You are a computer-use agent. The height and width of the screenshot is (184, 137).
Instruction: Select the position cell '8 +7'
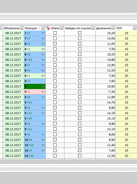tap(35, 65)
